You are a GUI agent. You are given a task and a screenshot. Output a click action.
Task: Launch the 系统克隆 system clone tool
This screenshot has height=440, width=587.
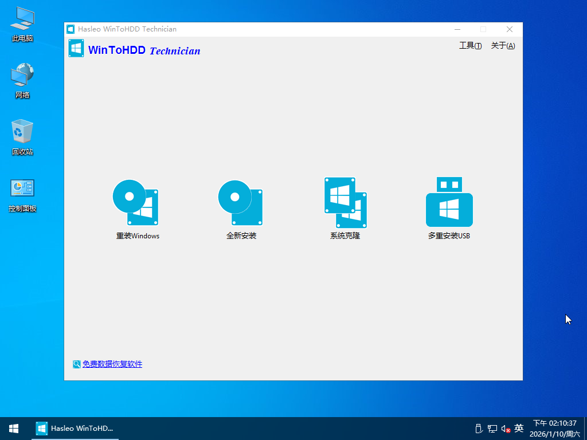(345, 203)
